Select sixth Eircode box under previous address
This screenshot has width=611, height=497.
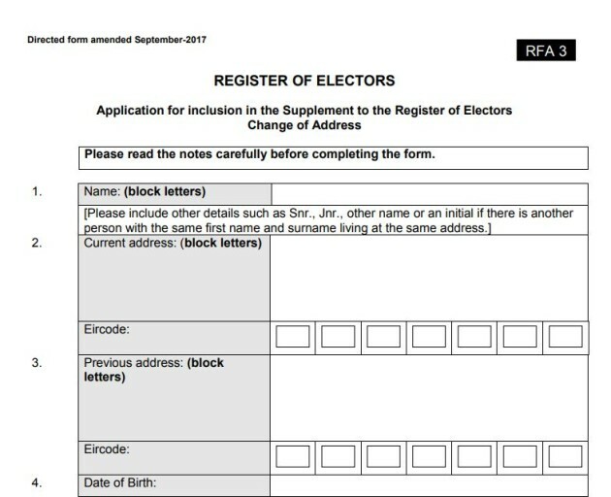(520, 456)
